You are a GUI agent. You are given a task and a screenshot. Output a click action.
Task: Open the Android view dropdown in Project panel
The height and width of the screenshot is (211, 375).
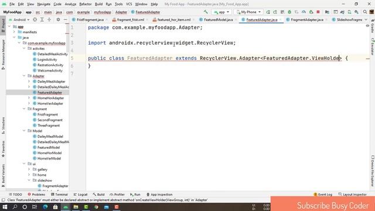[x=19, y=19]
